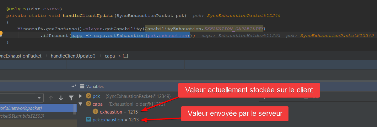Screen dimensions: 377x127
Task: Expand the pck variable node
Action: (x=81, y=96)
